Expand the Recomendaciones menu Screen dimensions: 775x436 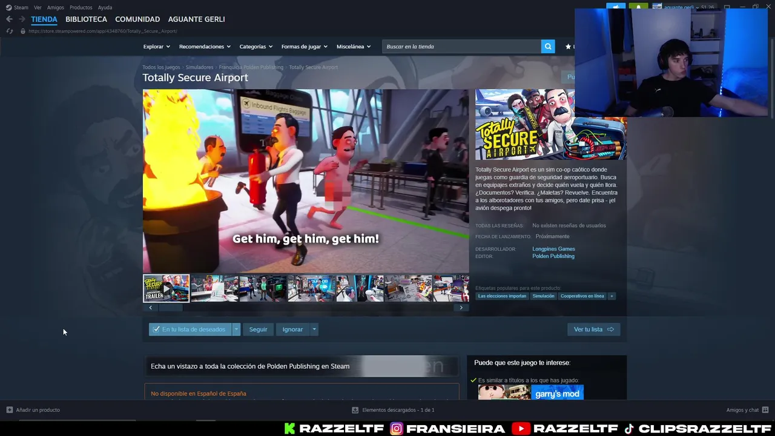tap(205, 47)
